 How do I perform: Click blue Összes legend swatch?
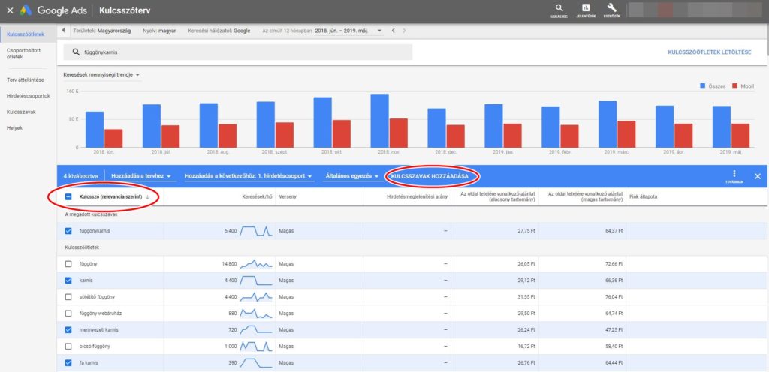pyautogui.click(x=703, y=86)
